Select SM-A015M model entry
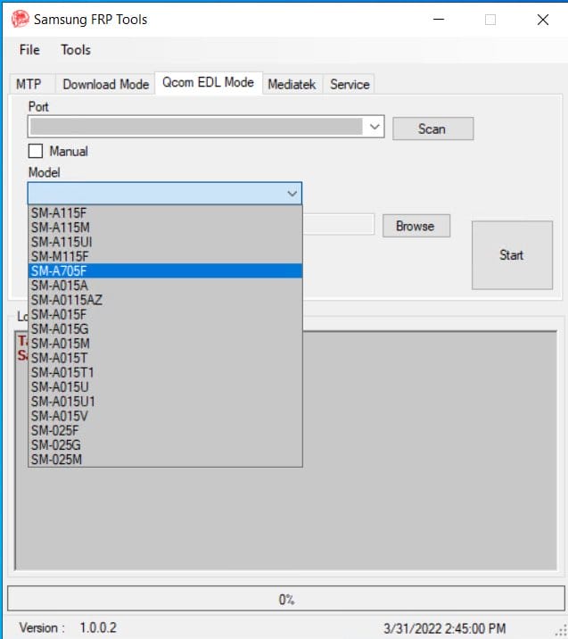The image size is (568, 639). (165, 344)
